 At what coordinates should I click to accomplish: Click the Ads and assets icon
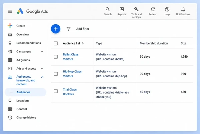point(10,69)
